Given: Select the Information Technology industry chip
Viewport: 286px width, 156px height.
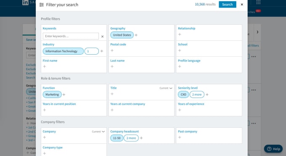Looking at the screenshot, I should (x=63, y=51).
